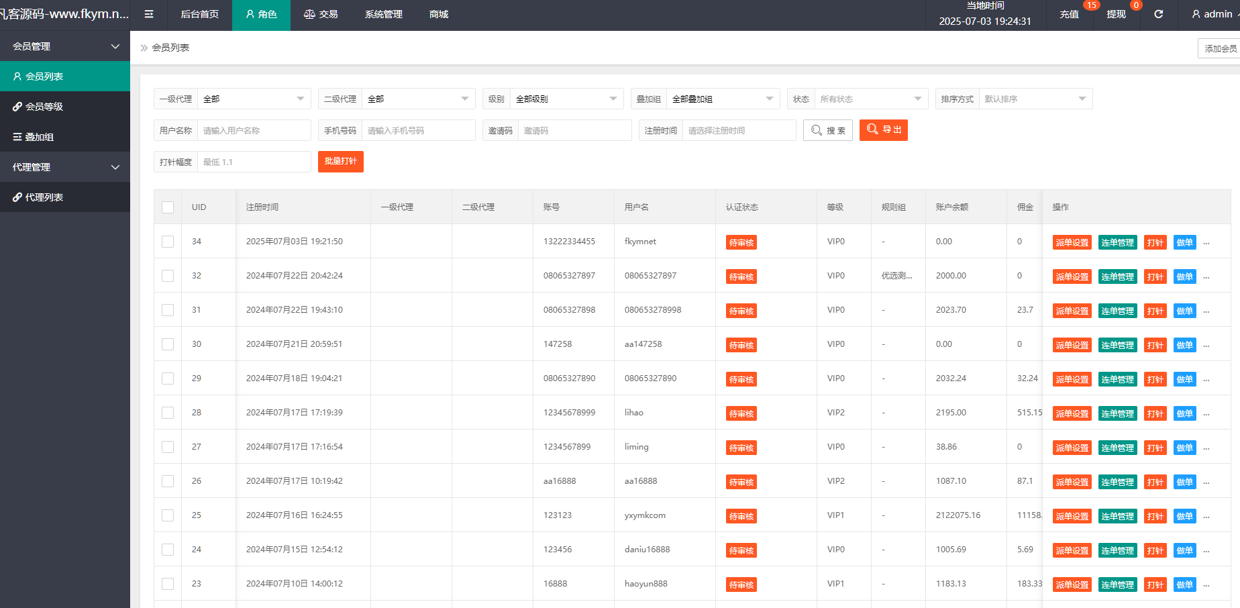Image resolution: width=1240 pixels, height=608 pixels.
Task: Open the 提现 withdrawal notifications
Action: click(x=1116, y=14)
